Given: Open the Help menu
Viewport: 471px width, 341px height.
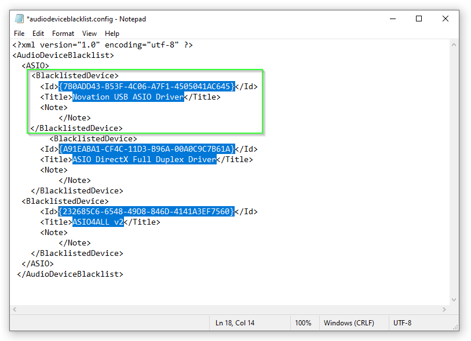Looking at the screenshot, I should click(112, 34).
